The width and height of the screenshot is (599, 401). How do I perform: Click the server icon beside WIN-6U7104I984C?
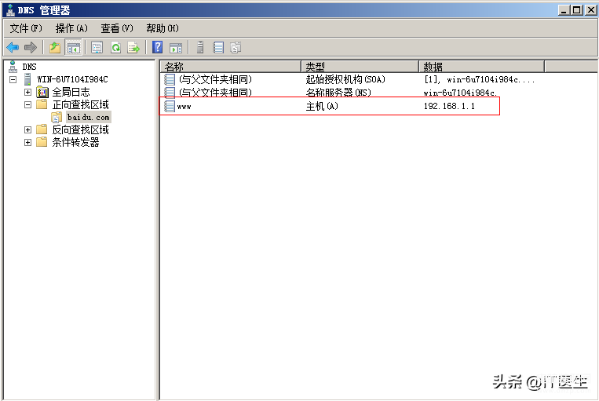27,79
